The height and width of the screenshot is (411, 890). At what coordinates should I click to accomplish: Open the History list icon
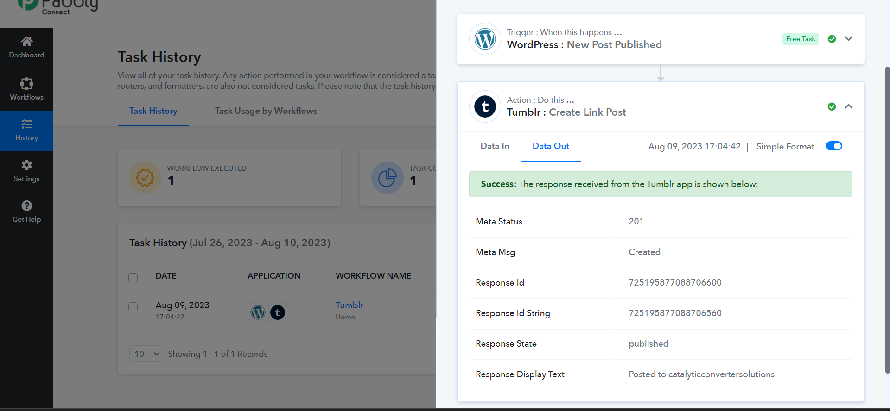tap(26, 124)
